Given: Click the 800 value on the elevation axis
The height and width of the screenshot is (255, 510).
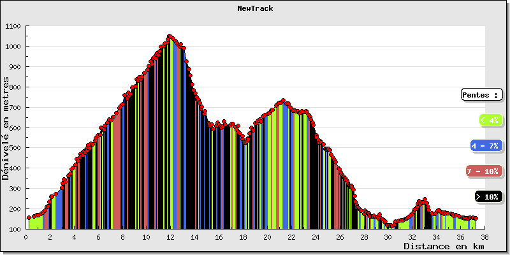Looking at the screenshot, I should point(15,87).
